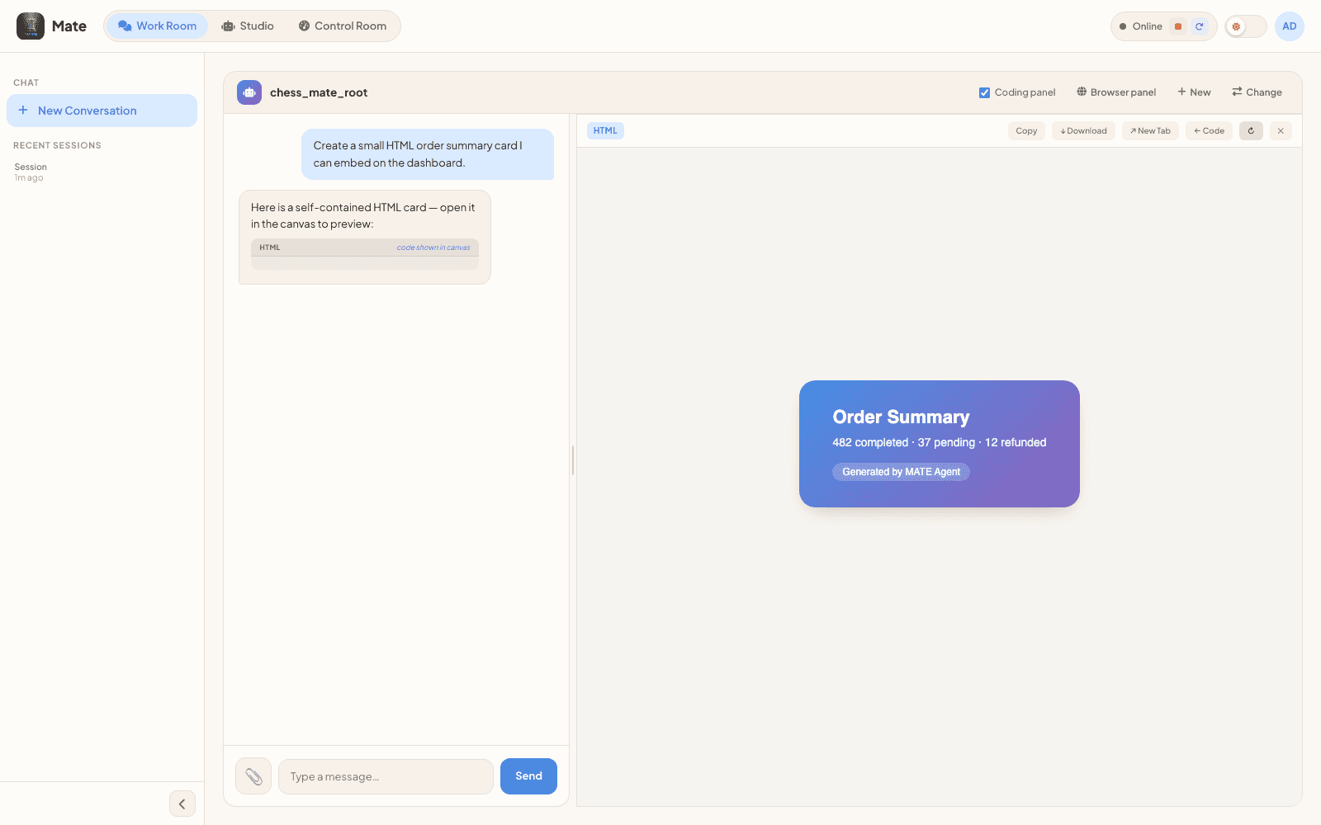
Task: Switch back to Code view
Action: 1209,130
